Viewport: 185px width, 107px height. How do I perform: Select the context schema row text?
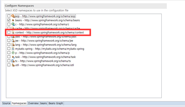coord(50,32)
